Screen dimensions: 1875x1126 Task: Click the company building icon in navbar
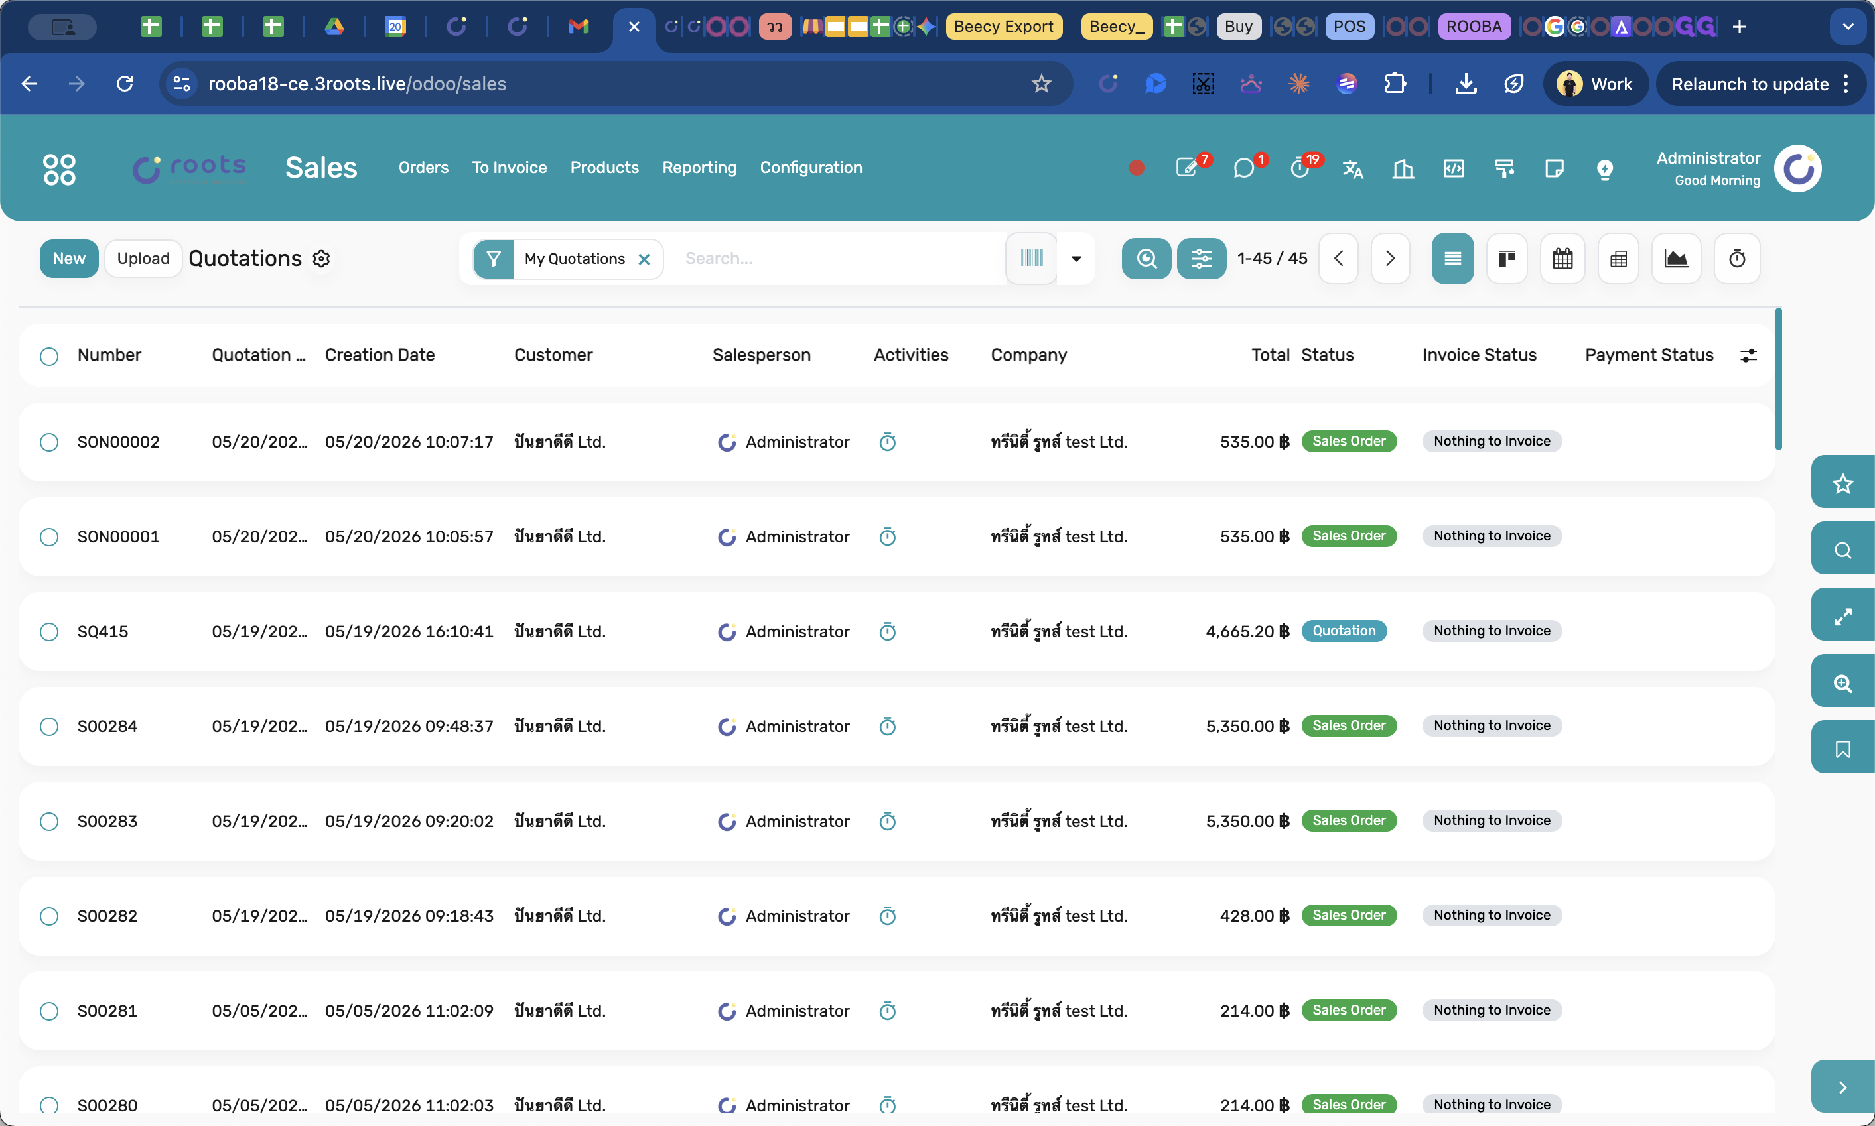(x=1403, y=168)
